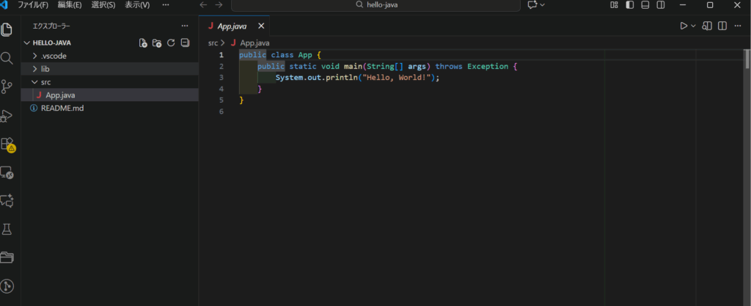Open the Source Control view in activity bar

7,87
